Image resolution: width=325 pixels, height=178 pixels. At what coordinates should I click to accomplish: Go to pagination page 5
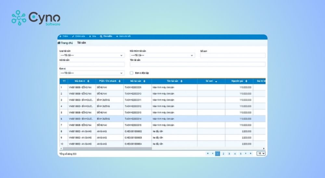240,154
